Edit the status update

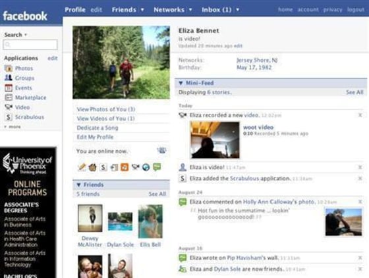(238, 46)
